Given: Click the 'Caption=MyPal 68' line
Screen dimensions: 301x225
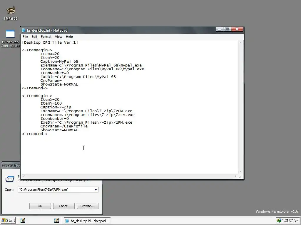Looking at the screenshot, I should (59, 62).
